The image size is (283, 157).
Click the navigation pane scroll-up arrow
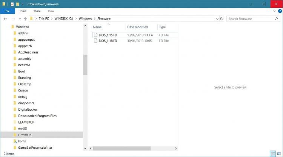coord(85,26)
